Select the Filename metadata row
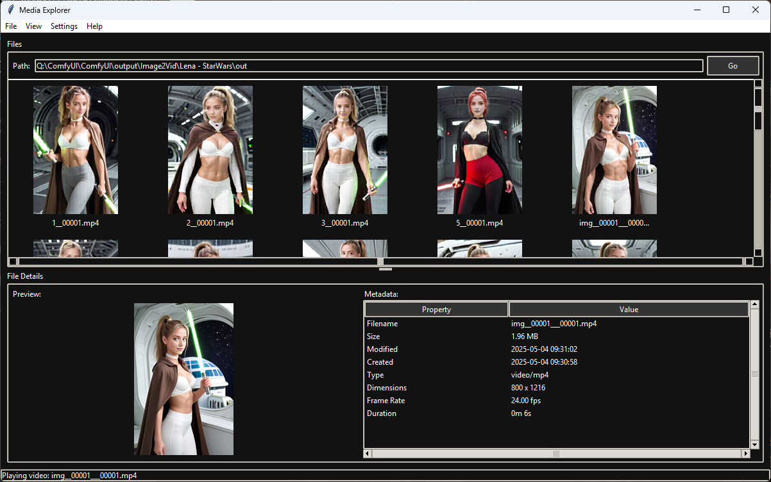Screen dimensions: 771x482 [556, 324]
